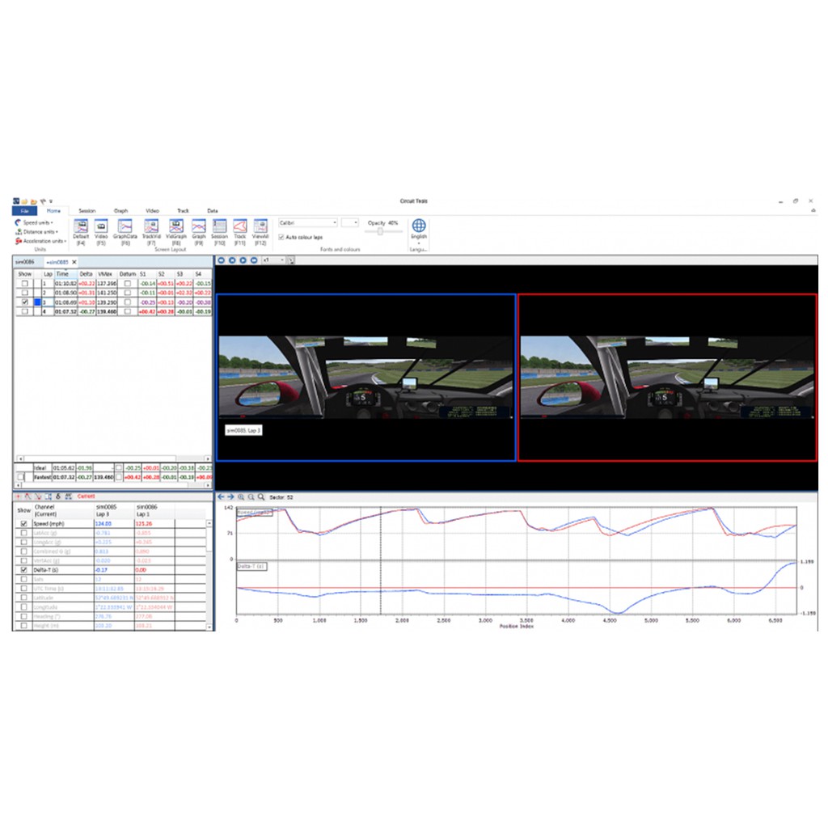Zoom out on the graph
Viewport: 828px width, 828px height.
(x=251, y=497)
